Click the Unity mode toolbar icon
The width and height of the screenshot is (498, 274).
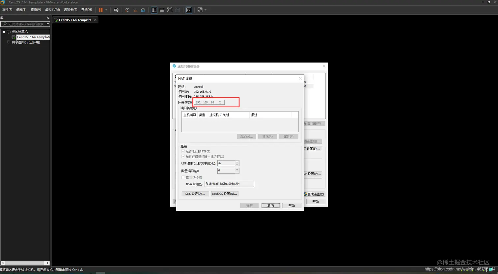[178, 10]
